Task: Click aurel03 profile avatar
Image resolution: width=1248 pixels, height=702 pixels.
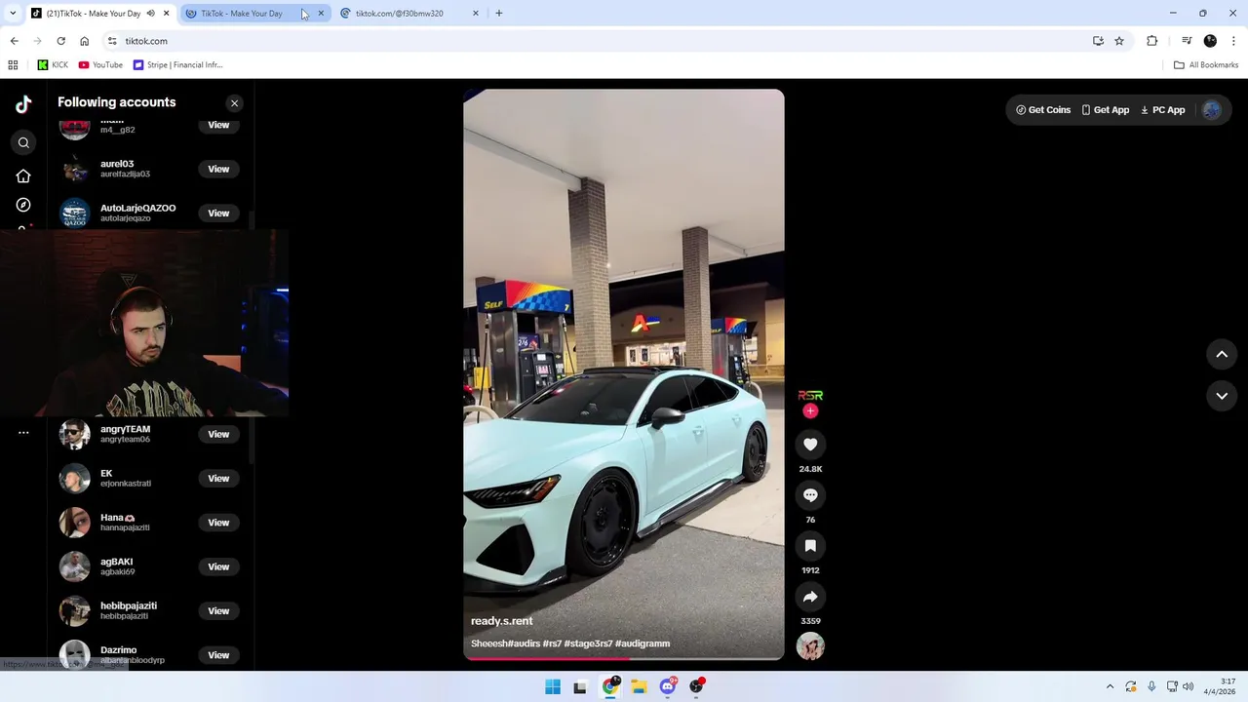Action: click(75, 169)
